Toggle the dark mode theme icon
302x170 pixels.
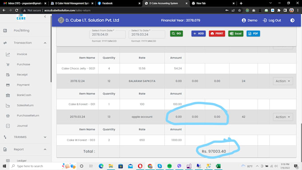(292, 20)
